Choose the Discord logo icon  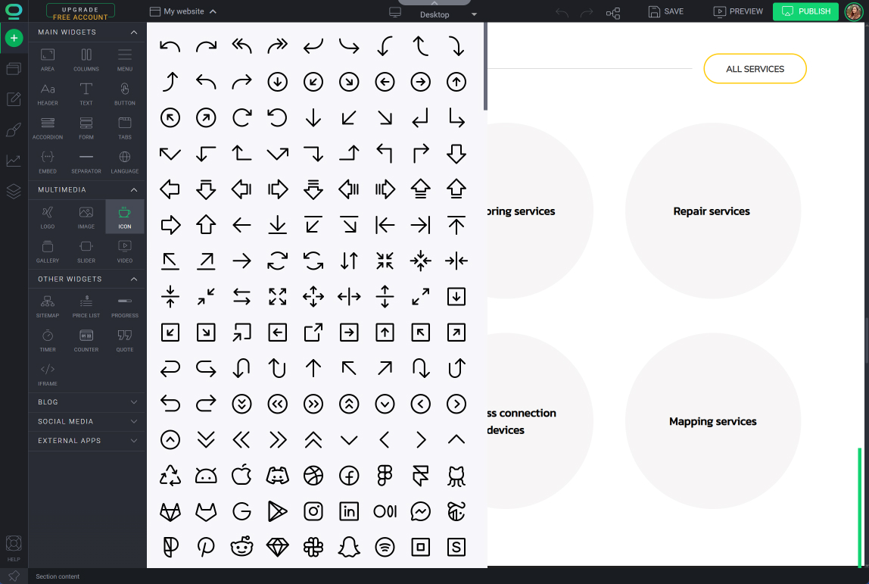point(278,475)
